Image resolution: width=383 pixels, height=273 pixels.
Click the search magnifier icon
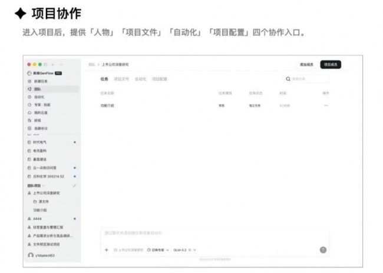coord(288,79)
